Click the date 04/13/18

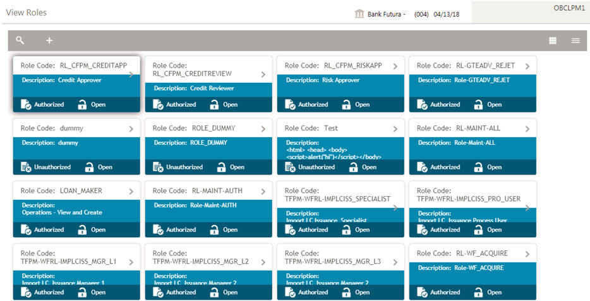(x=446, y=15)
